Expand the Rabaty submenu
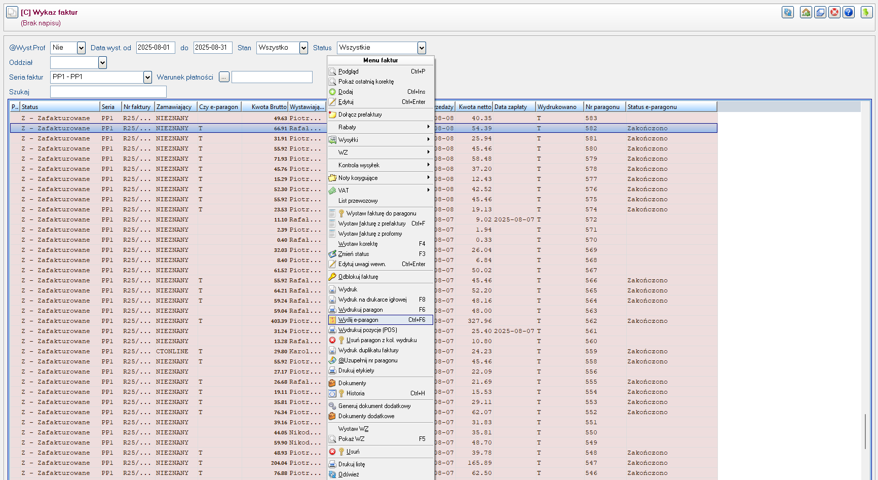The image size is (878, 480). (x=380, y=127)
